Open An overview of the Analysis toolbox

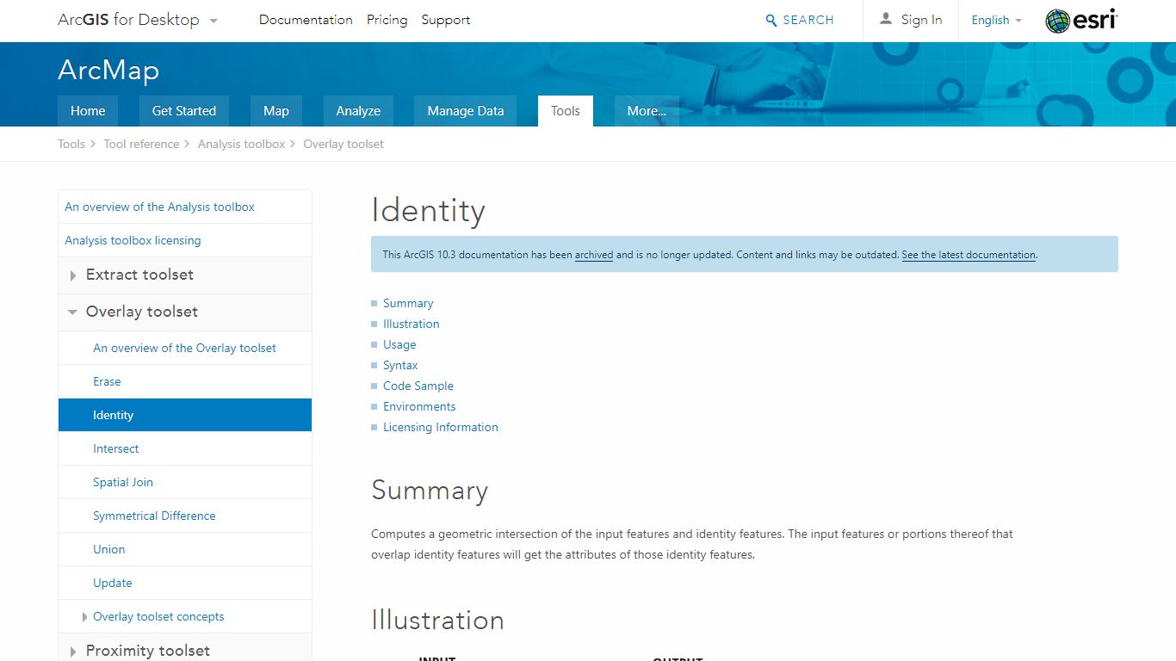[x=184, y=207]
